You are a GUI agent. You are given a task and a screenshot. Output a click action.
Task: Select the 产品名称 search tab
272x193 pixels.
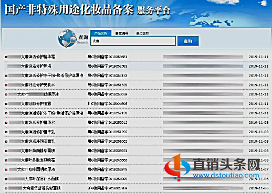(x=101, y=33)
